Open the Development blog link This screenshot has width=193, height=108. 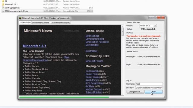coord(95,39)
